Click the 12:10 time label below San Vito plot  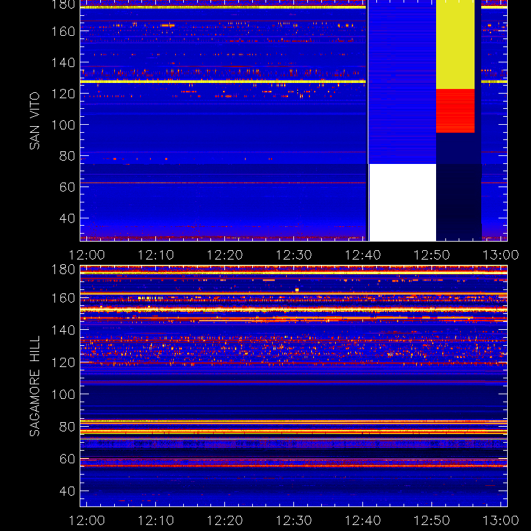[156, 255]
